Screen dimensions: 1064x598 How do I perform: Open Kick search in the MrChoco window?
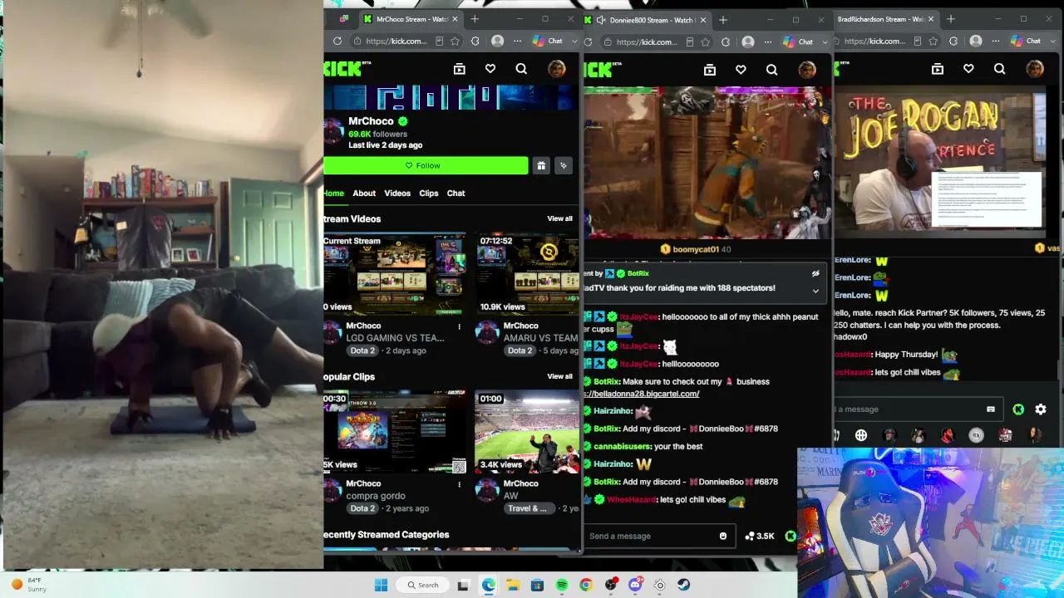click(521, 69)
